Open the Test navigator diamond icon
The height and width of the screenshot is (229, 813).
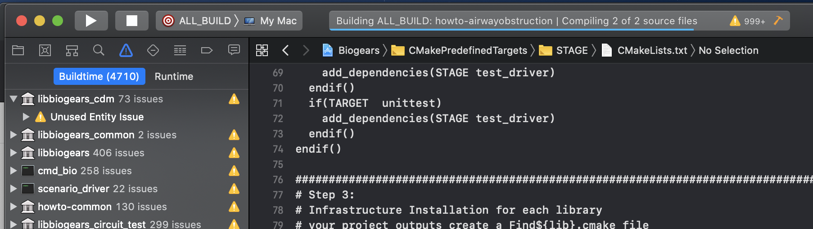pos(153,50)
